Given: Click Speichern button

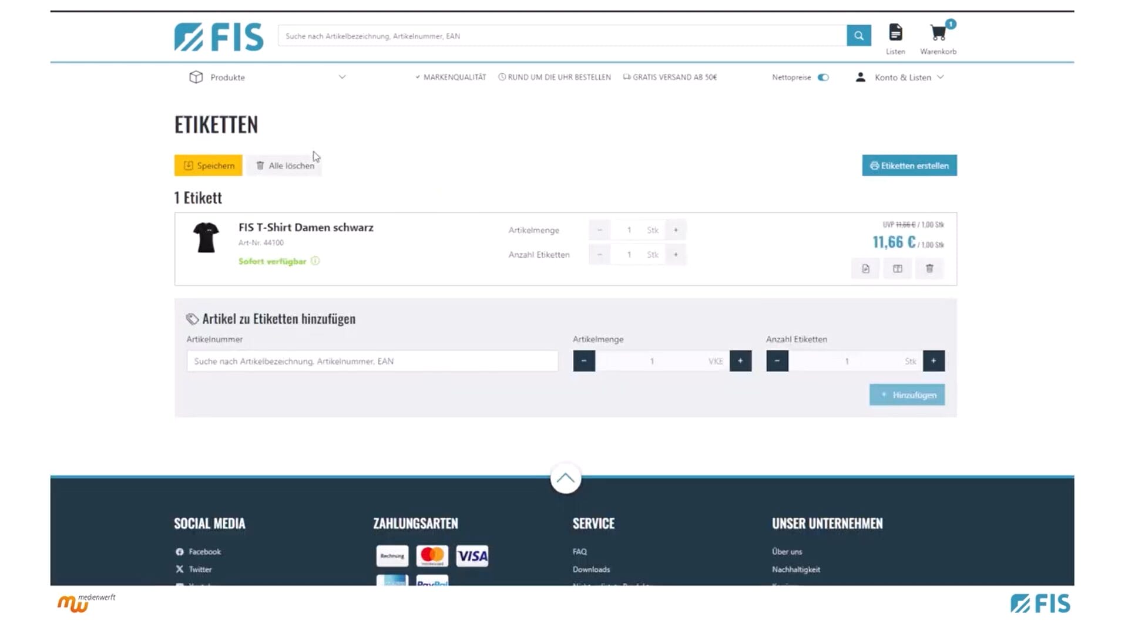Looking at the screenshot, I should (x=208, y=166).
